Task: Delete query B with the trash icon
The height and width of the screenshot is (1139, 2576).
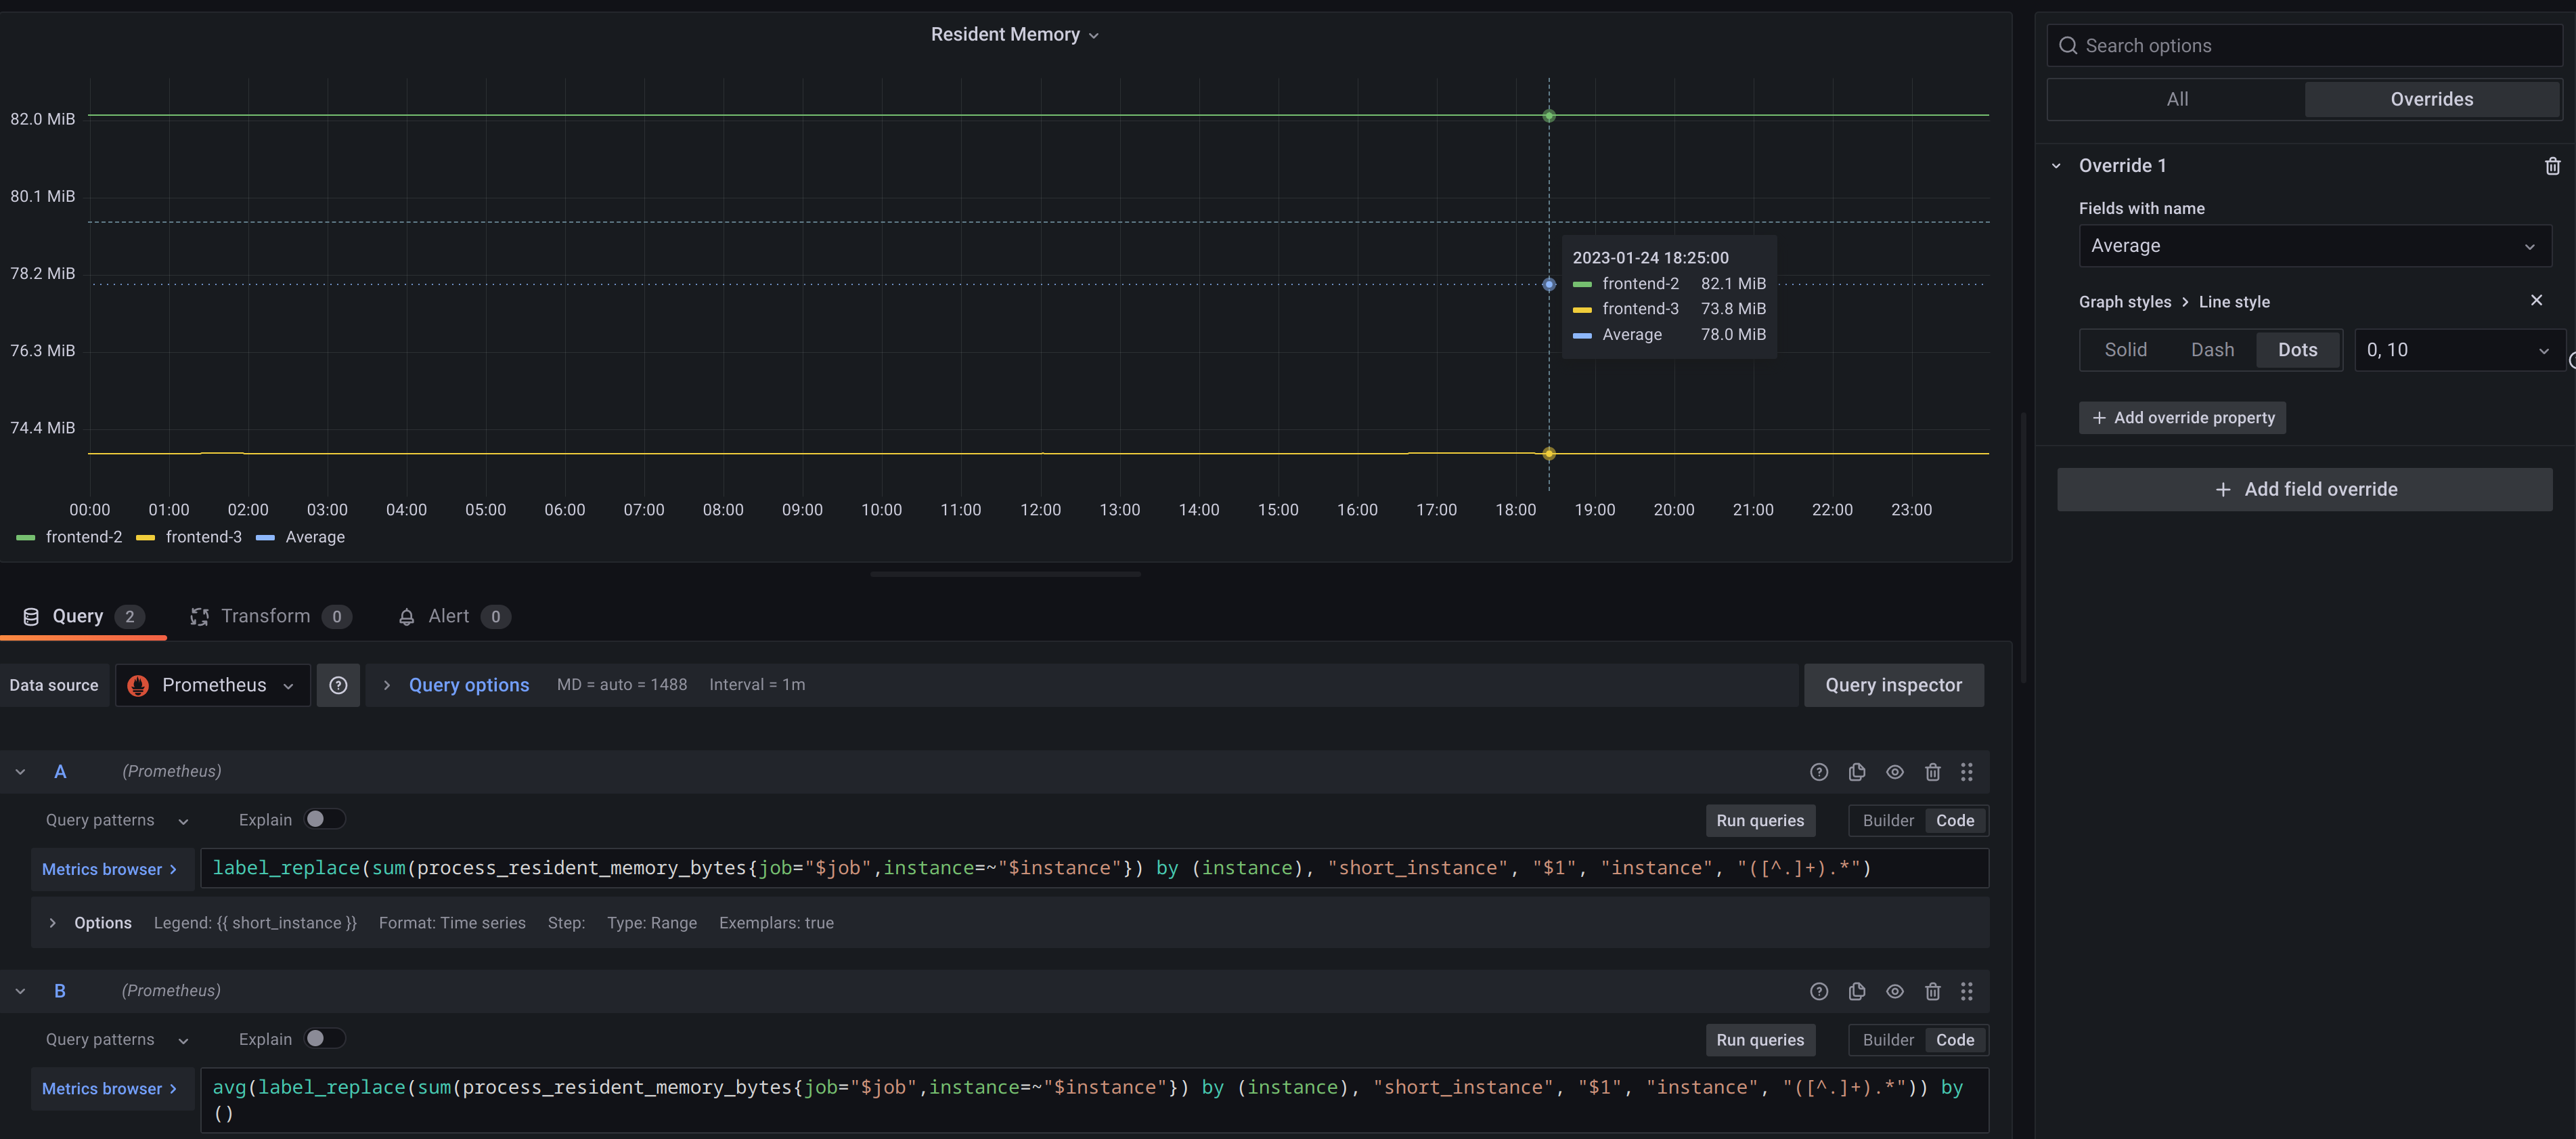Action: pyautogui.click(x=1933, y=991)
